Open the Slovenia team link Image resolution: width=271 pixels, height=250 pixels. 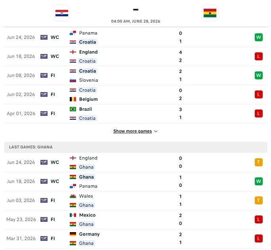click(88, 80)
